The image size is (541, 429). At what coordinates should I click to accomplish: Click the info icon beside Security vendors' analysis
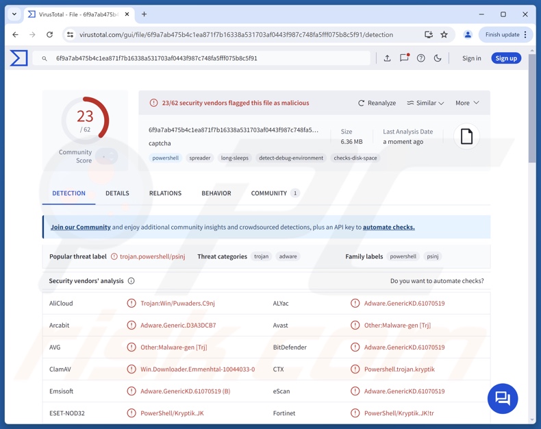[131, 281]
